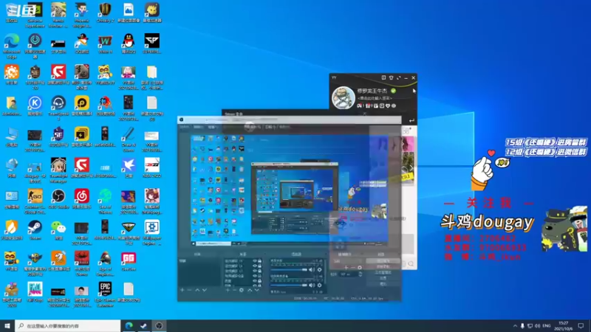Adjust second OBS mixer volume slider

(x=289, y=285)
